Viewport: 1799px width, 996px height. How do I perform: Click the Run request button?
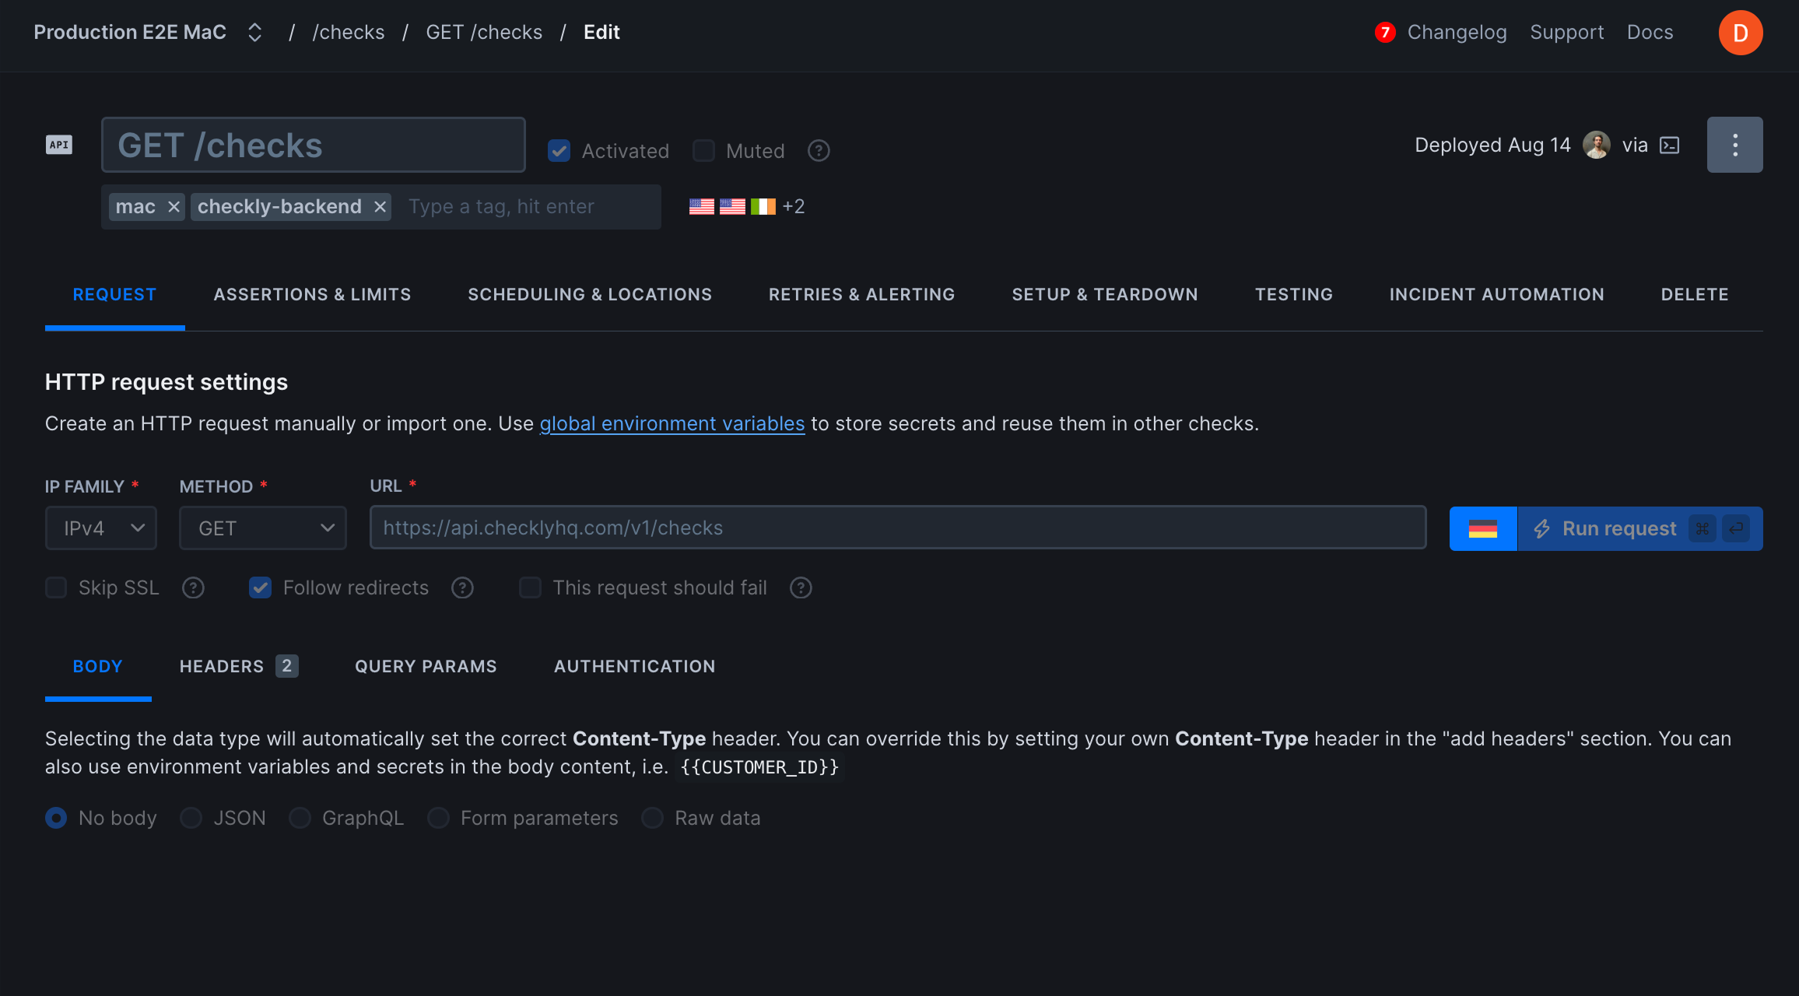[x=1618, y=528]
